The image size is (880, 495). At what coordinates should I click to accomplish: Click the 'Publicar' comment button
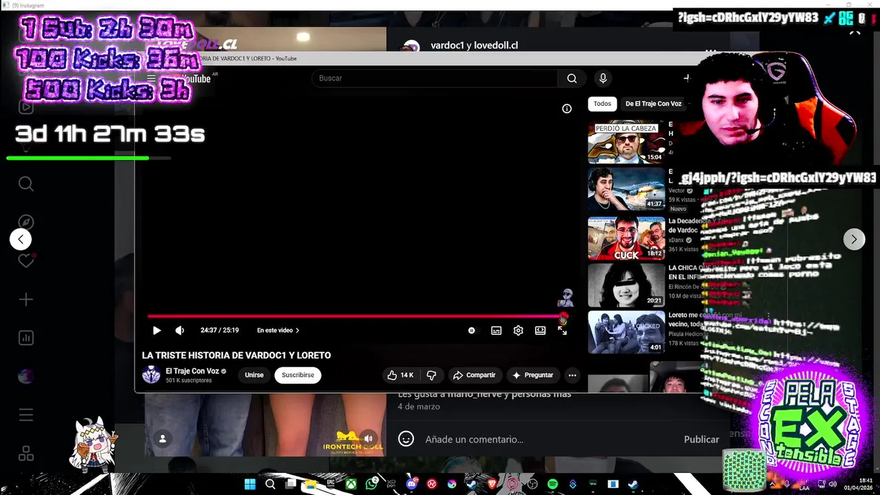(701, 439)
